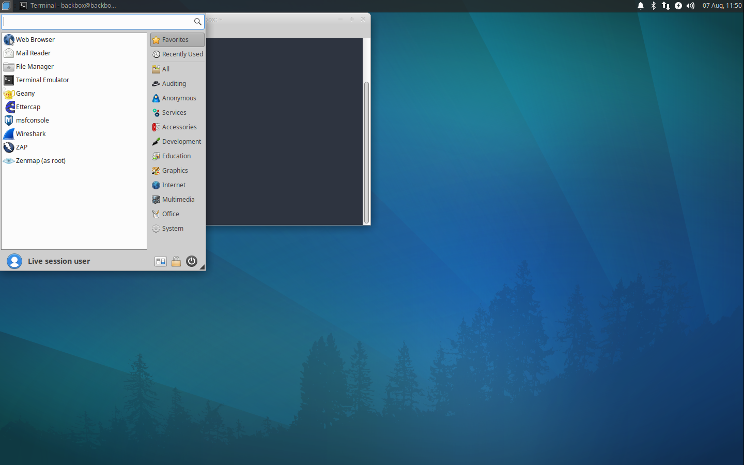Launch the Geany editor
This screenshot has height=465, width=744.
[x=25, y=94]
